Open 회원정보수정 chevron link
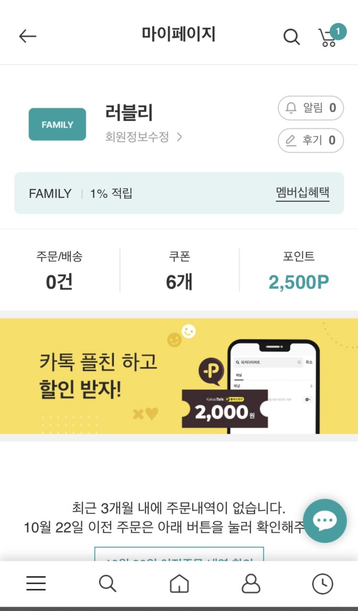The image size is (358, 611). pyautogui.click(x=144, y=137)
